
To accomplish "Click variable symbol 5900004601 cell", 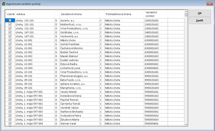I will pos(156,123).
